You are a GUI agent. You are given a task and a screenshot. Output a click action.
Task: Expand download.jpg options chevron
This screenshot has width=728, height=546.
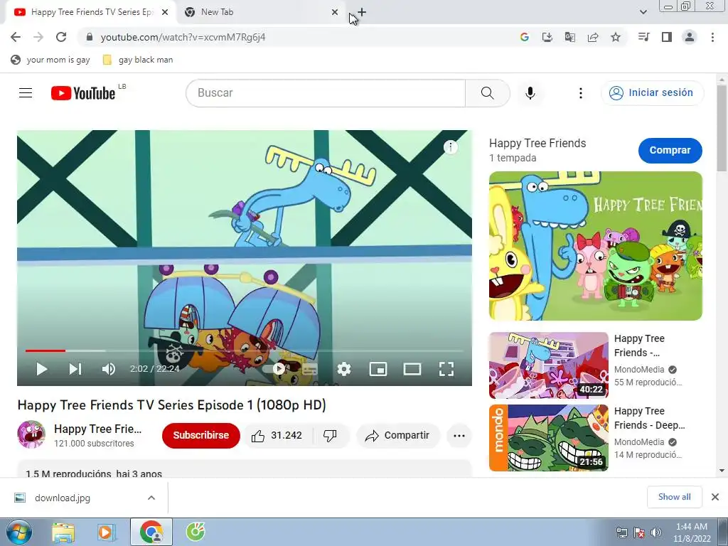coord(151,498)
